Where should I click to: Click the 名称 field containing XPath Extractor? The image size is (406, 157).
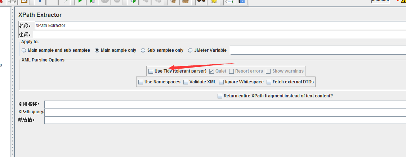tap(220, 25)
